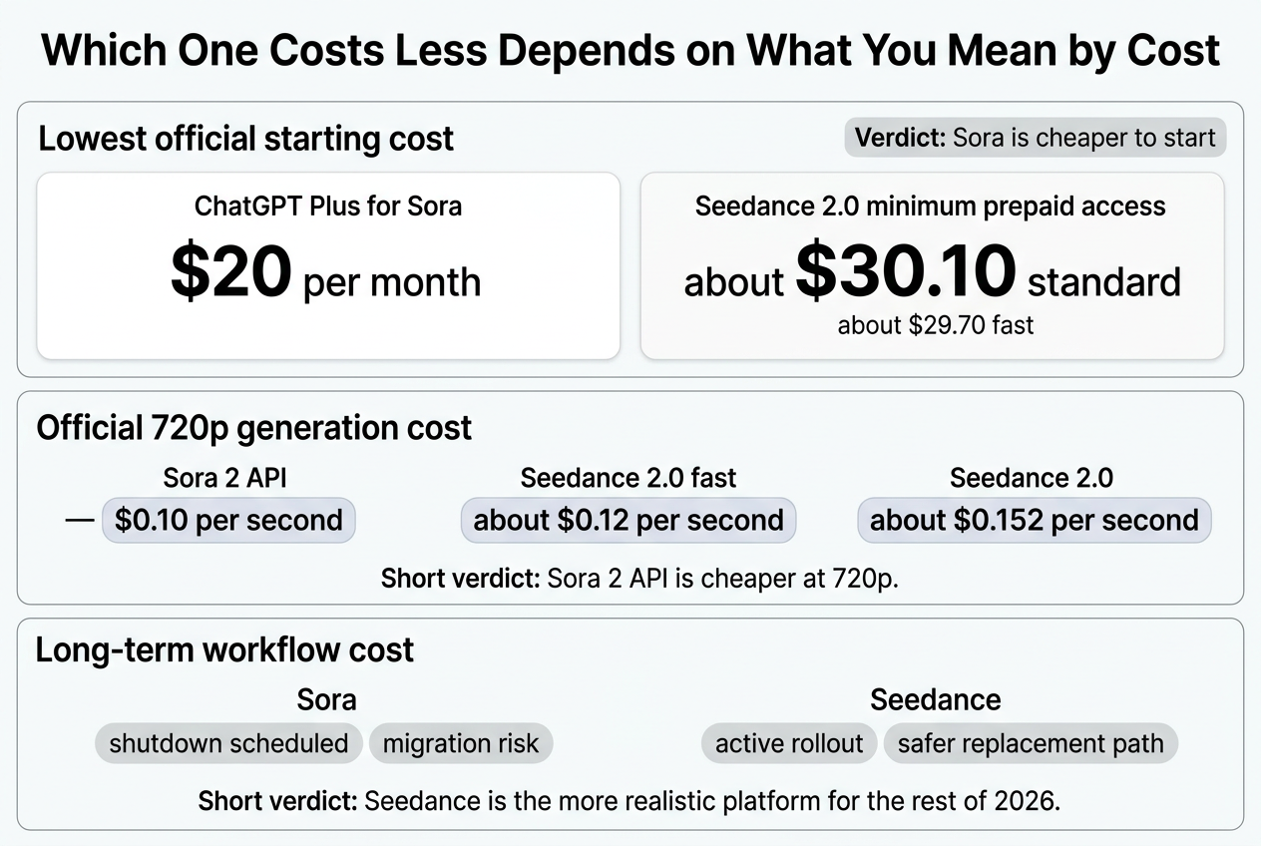The image size is (1261, 846).
Task: Click the "Lowest official starting cost" heading
Action: (x=245, y=138)
